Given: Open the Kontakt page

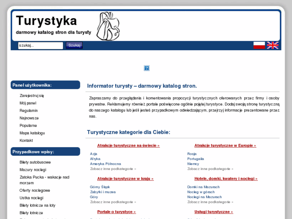Looking at the screenshot, I should pos(26,140).
